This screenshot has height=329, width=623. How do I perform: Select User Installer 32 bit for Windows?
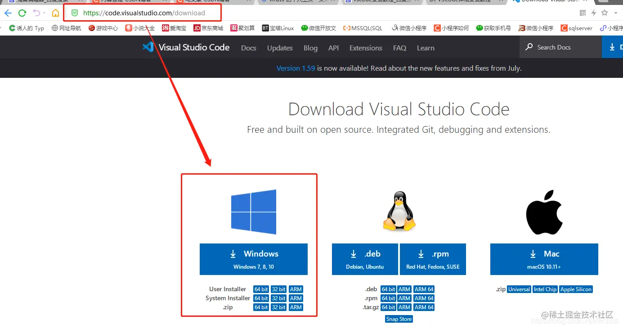point(279,289)
